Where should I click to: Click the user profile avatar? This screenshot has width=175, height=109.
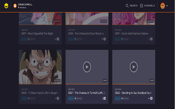[162, 6]
